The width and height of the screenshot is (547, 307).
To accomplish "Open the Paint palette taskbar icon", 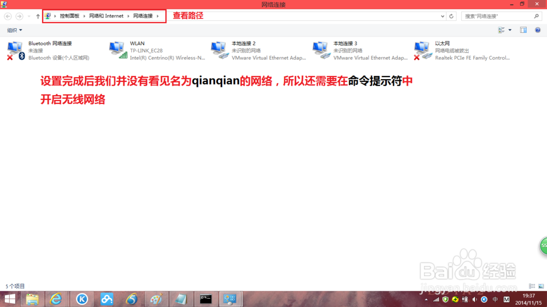I will click(156, 299).
